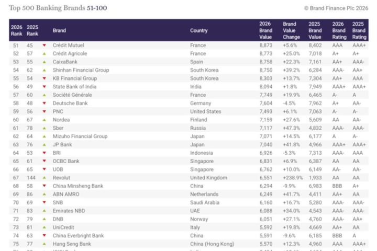377x251 pixels.
Task: Click the rank change arrow for Revolut
Action: click(44, 178)
